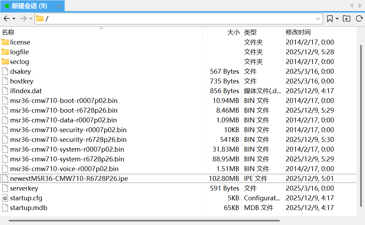Sort by the 大小 column header
The image size is (365, 225).
[233, 32]
